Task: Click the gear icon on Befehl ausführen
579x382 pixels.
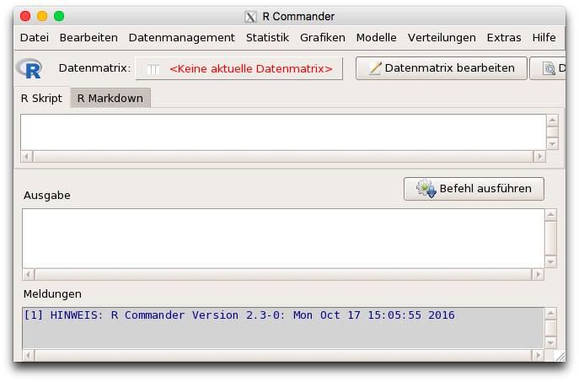Action: (x=426, y=188)
